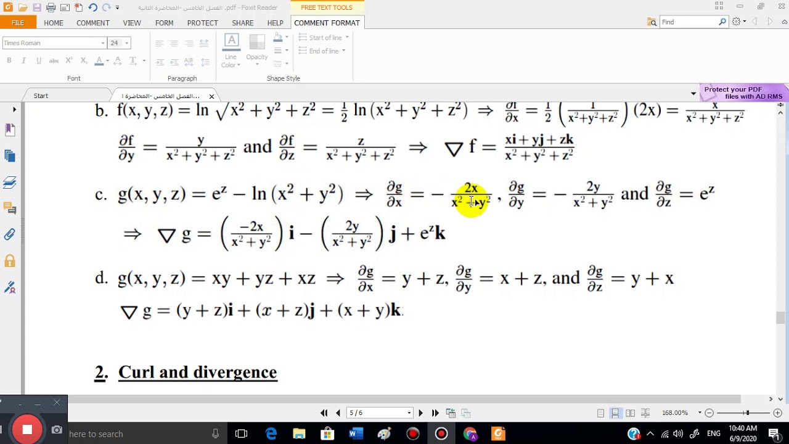Click the zoom out minus button
789x444 pixels.
[709, 413]
